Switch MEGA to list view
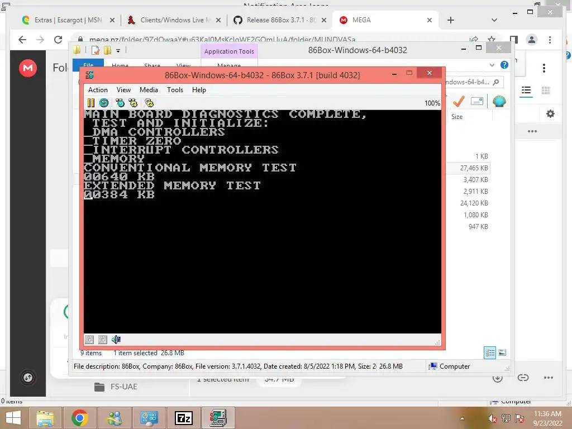 pyautogui.click(x=526, y=90)
